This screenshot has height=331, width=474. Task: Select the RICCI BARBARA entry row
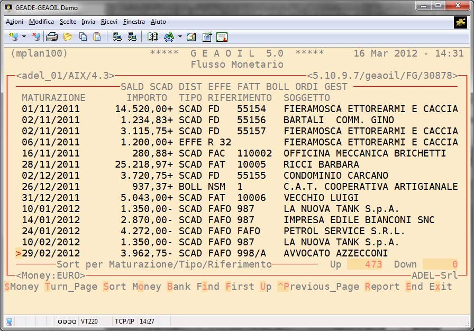coord(238,164)
